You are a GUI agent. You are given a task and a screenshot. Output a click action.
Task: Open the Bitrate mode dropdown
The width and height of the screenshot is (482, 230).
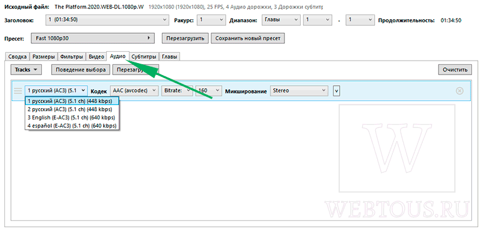[x=177, y=91]
